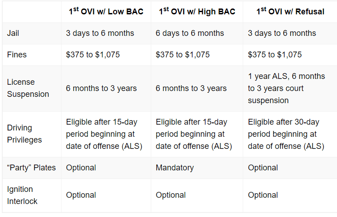The width and height of the screenshot is (337, 217).
Task: Click 'Mandatory' in the Party Plates row
Action: [175, 168]
